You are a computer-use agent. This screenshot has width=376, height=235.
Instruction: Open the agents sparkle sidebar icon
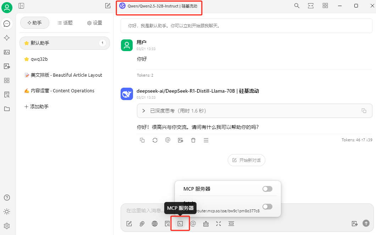point(7,38)
